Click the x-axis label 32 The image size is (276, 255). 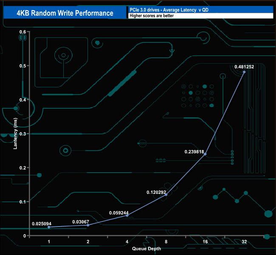point(244,241)
